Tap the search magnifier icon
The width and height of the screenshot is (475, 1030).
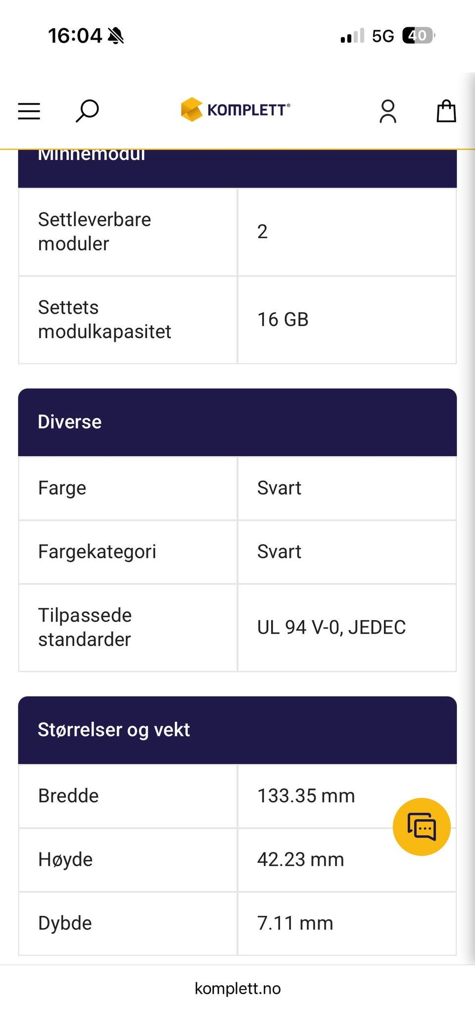(87, 111)
